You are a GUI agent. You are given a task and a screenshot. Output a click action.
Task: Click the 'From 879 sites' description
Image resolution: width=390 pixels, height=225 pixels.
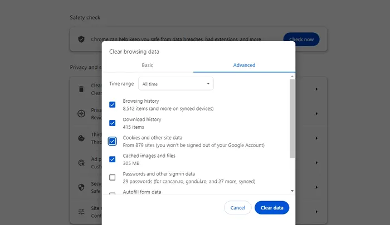pos(193,145)
